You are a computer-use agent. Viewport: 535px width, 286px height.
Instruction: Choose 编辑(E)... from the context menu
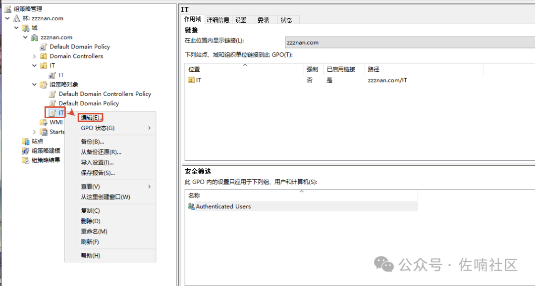pyautogui.click(x=92, y=118)
